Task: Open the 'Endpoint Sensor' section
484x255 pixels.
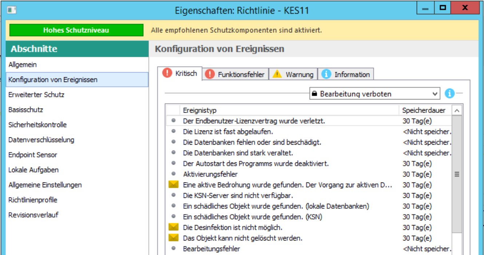Action: coord(77,154)
